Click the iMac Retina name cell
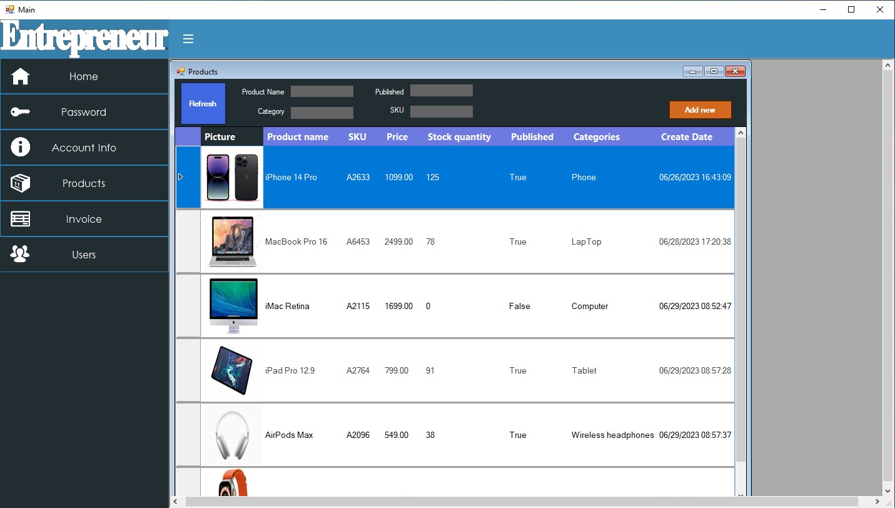Screen dimensions: 895x508 click(x=304, y=306)
